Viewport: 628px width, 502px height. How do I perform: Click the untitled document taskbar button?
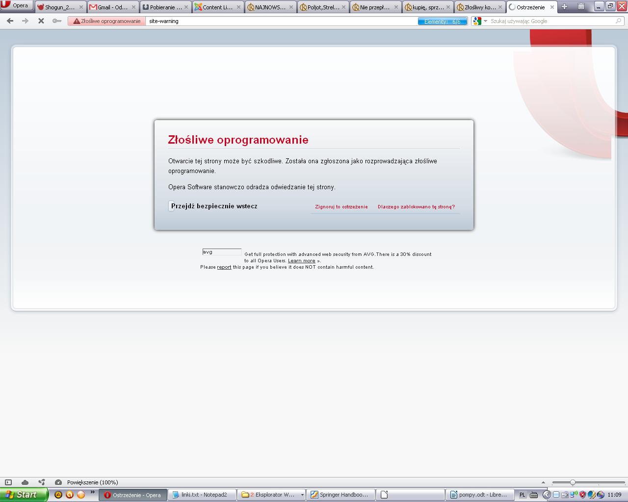point(411,495)
